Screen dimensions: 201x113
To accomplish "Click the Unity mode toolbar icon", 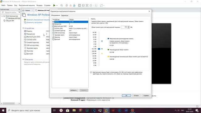I will click(91, 5).
